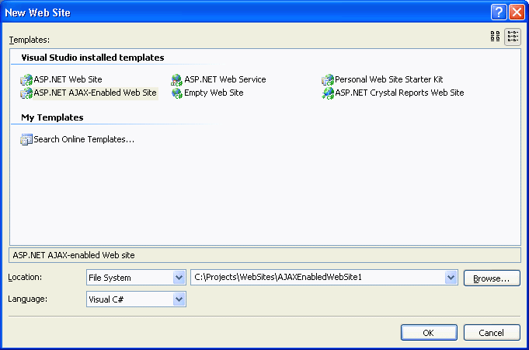Viewport: 529px width, 350px height.
Task: Click the Cancel button
Action: 492,333
